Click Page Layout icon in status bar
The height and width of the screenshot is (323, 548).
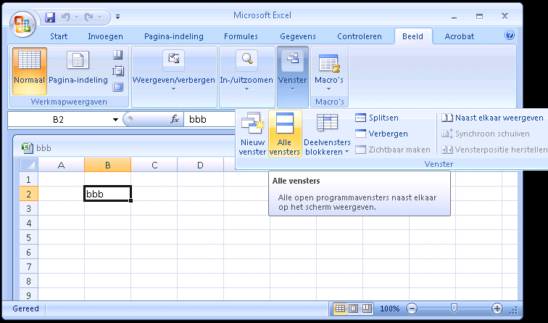click(x=353, y=308)
